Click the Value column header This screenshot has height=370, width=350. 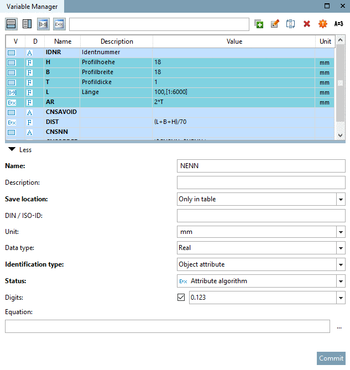click(x=234, y=41)
